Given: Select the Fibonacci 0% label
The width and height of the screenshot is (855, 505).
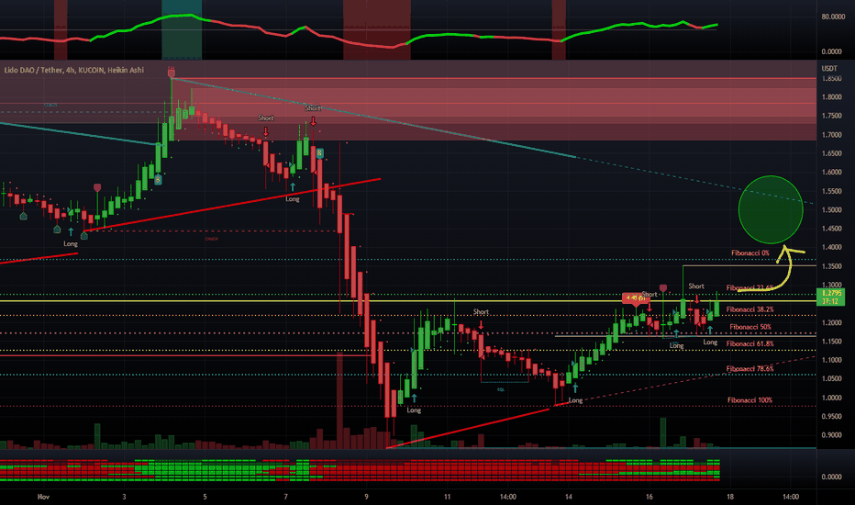Looking at the screenshot, I should pos(750,252).
